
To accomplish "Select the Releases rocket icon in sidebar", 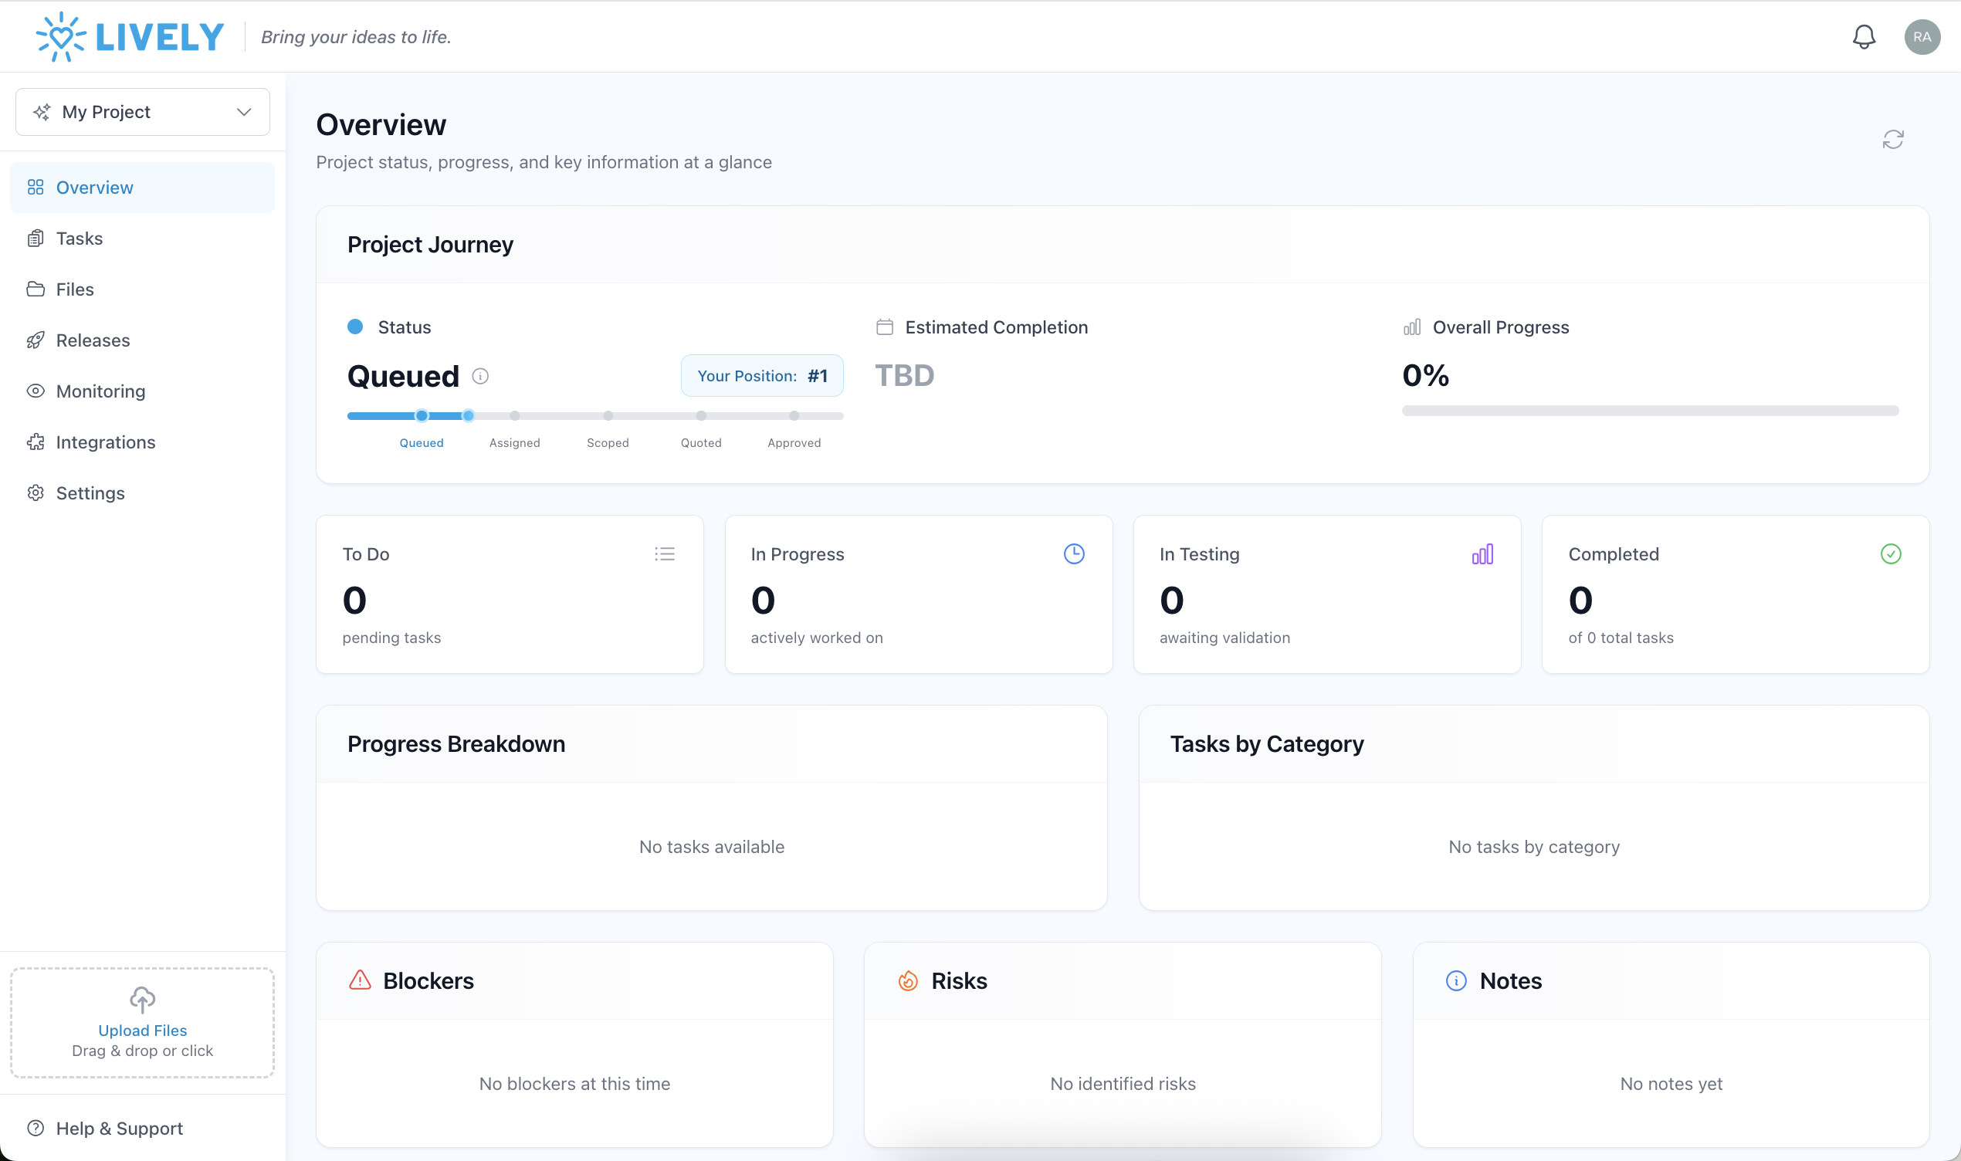I will [36, 340].
